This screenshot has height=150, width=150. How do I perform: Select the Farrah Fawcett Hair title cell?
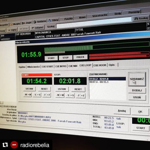coord(88,33)
